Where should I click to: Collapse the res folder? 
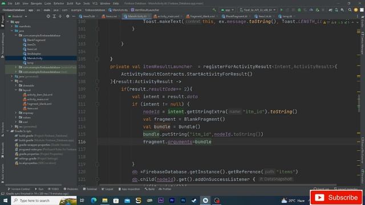[12, 81]
